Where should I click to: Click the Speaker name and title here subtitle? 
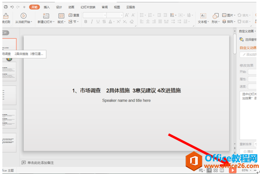click(127, 100)
